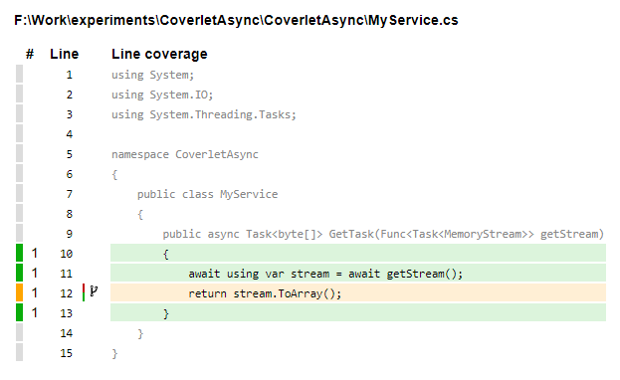This screenshot has width=620, height=380.
Task: Click the 'using System;' code line
Action: (152, 75)
